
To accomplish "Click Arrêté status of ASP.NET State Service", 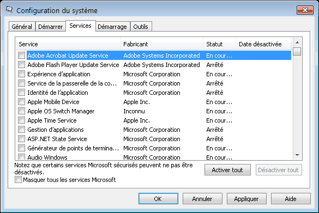I will [215, 139].
